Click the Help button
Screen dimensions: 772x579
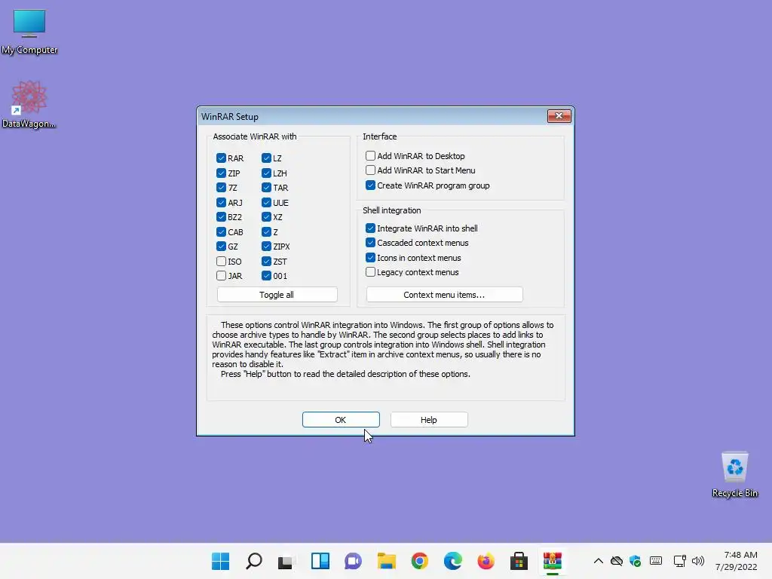click(429, 419)
